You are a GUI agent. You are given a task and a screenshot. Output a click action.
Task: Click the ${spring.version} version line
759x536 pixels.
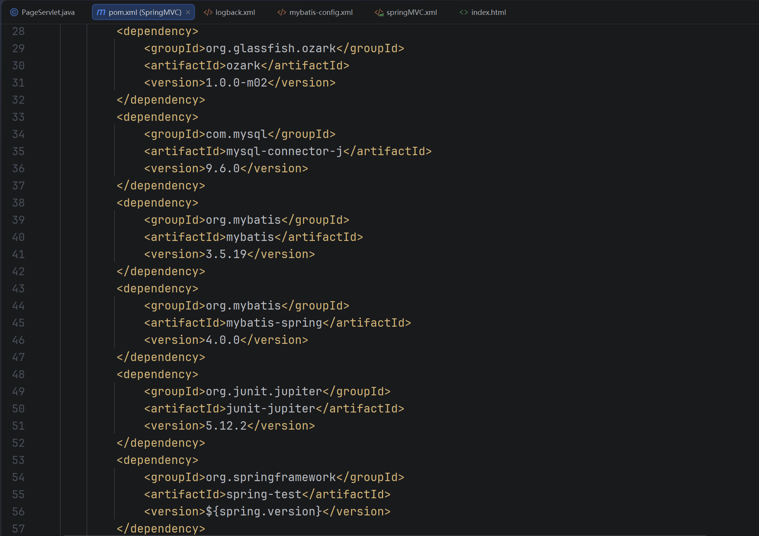click(267, 512)
